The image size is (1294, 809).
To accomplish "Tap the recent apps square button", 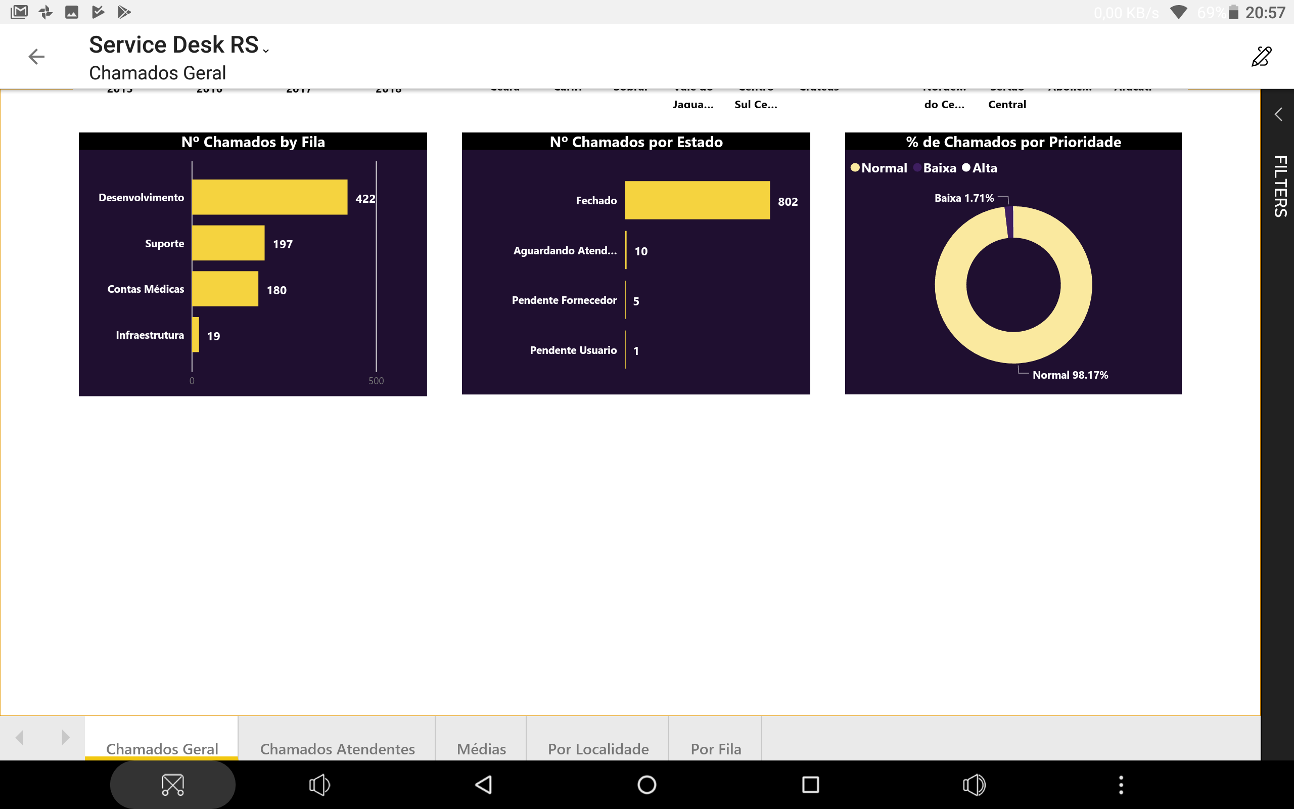I will pos(811,785).
